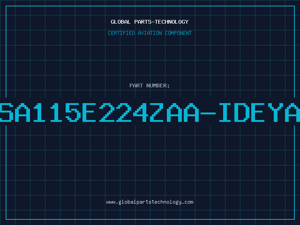Image resolution: width=300 pixels, height=225 pixels.
Task: Click the CERTIFIED AVIATION COMPONENT subtitle
Action: coord(150,33)
